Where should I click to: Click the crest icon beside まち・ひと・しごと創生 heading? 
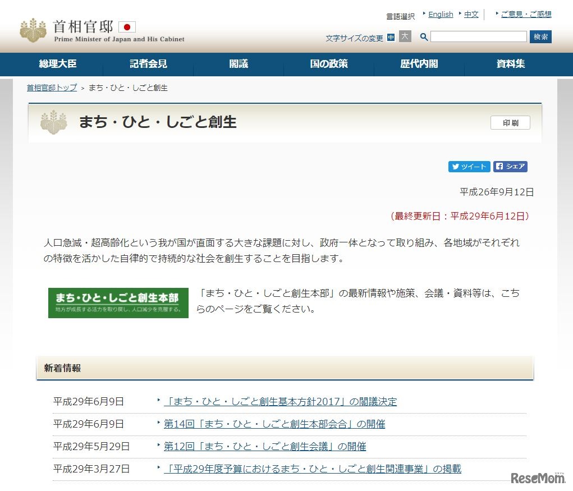point(53,122)
